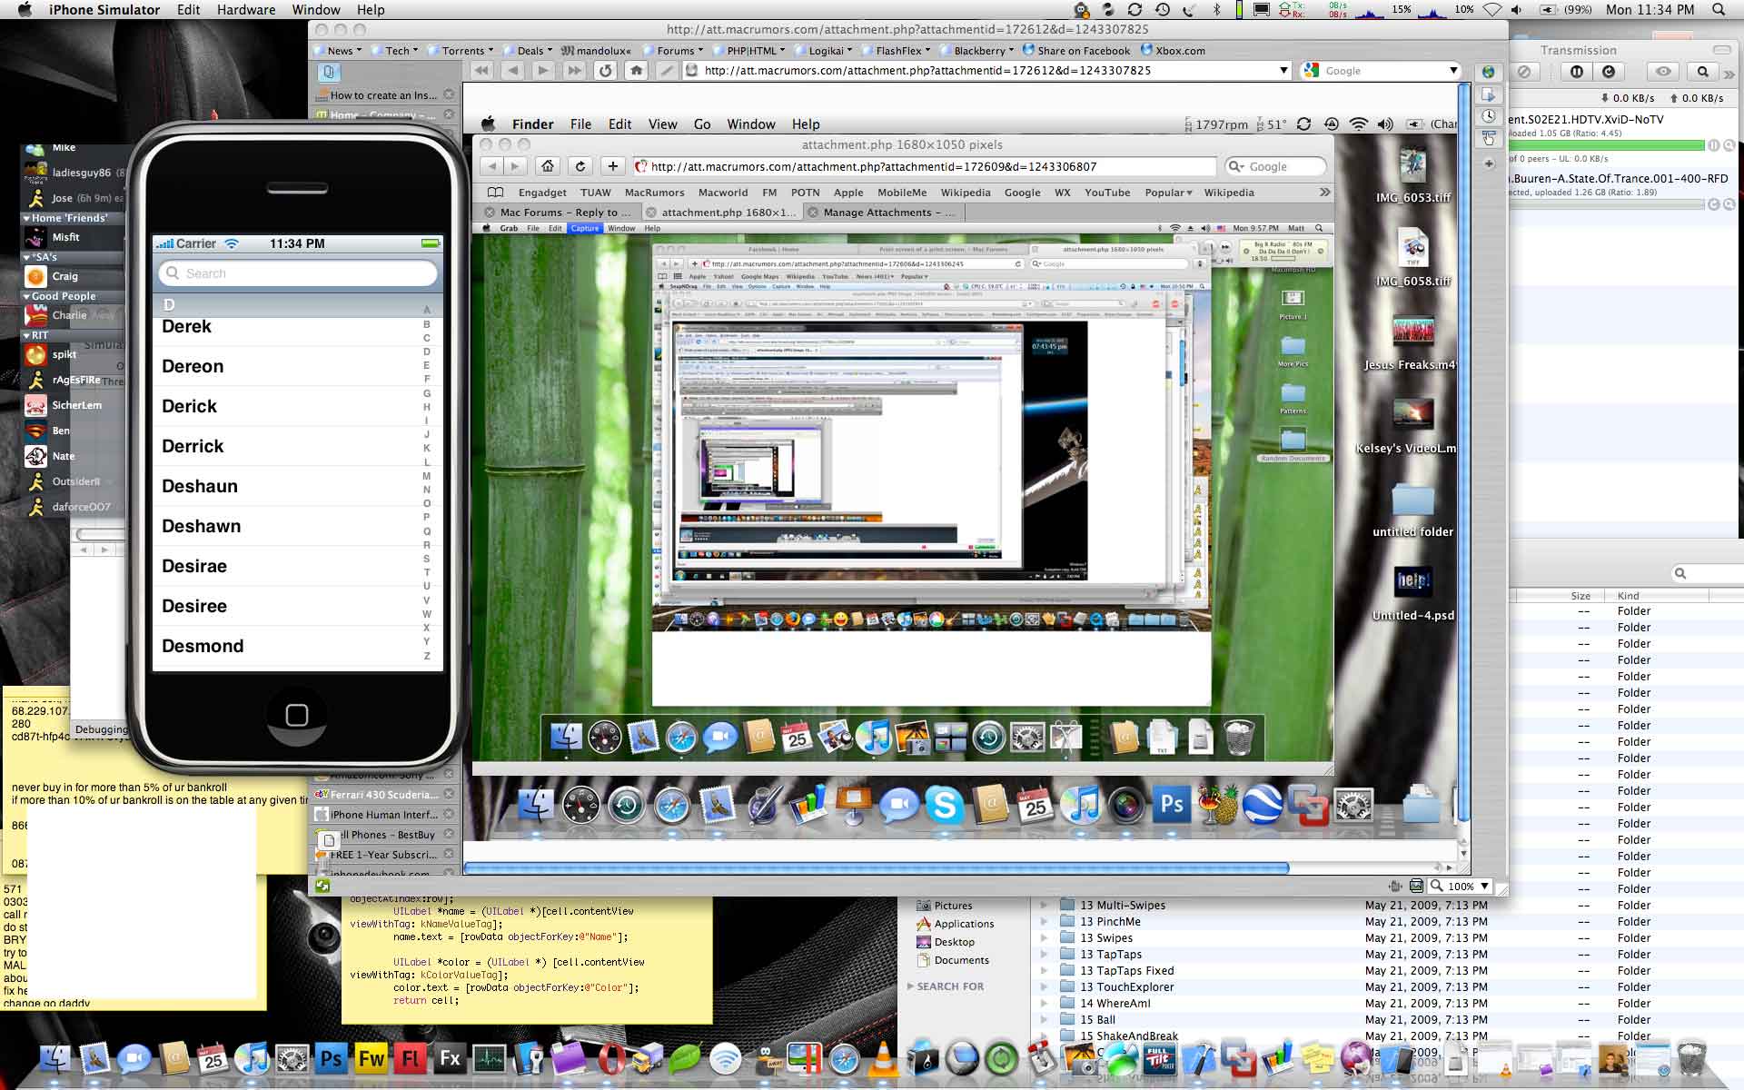1744x1090 pixels.
Task: Launch Fireworks from the bottom Dock
Action: click(372, 1058)
